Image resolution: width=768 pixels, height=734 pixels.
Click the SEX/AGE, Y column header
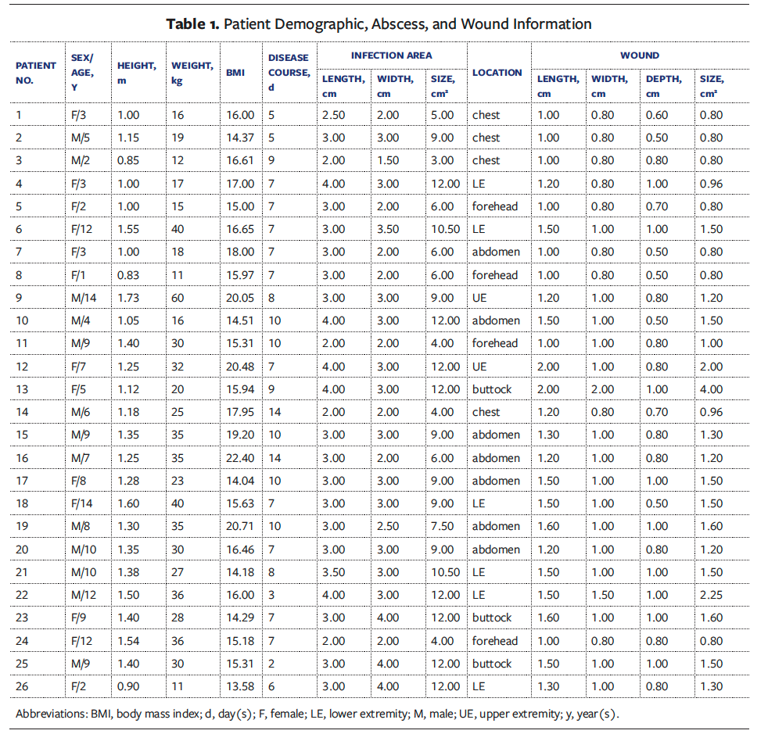point(82,73)
